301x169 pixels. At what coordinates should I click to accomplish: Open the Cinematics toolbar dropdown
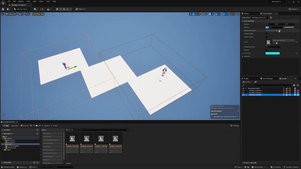point(48,9)
